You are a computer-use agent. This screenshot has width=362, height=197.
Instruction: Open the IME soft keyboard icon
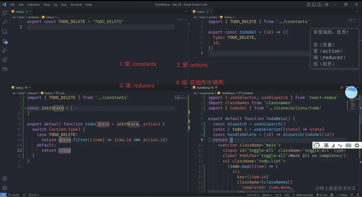tap(348, 145)
